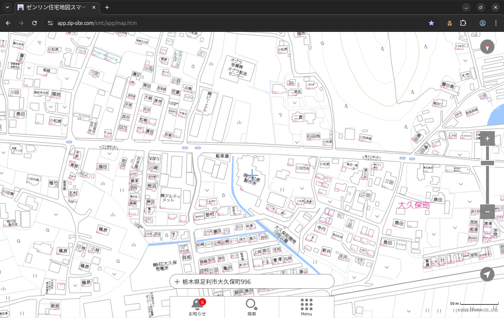
Task: Open the browser extensions puzzle icon
Action: tap(463, 23)
